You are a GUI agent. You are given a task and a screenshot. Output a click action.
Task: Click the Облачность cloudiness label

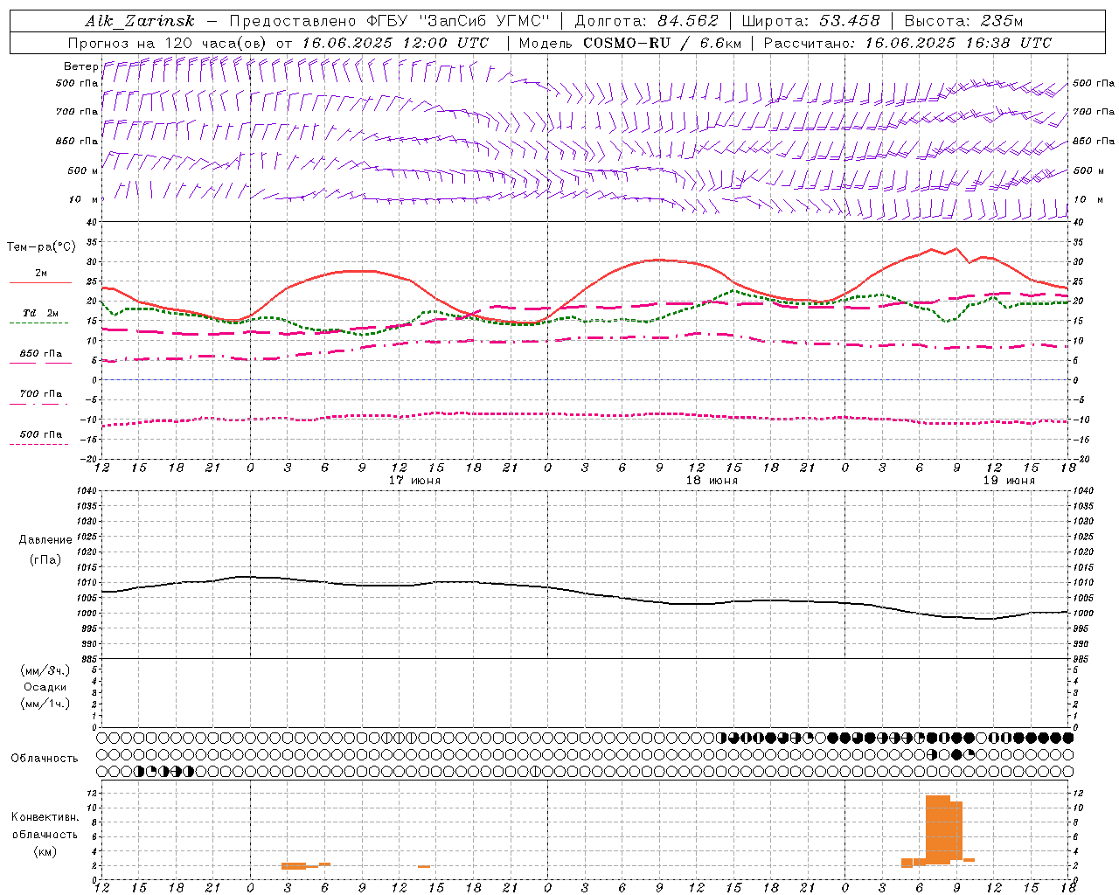coord(45,759)
